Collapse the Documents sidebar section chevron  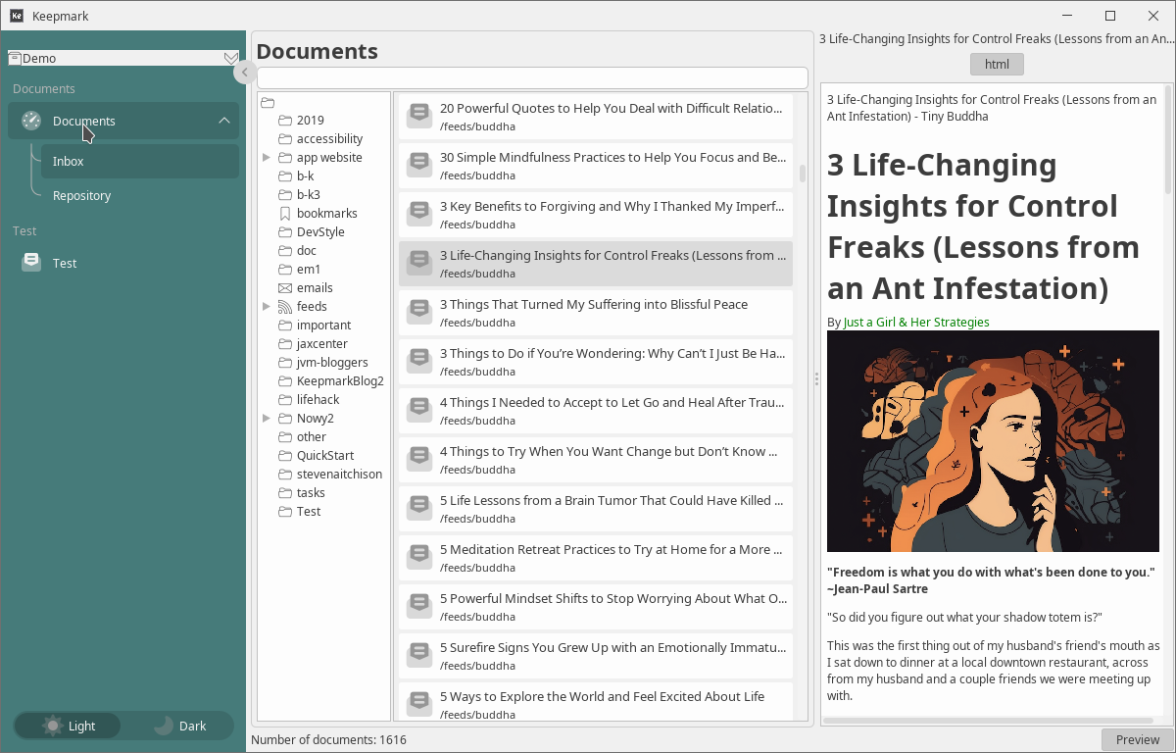[224, 121]
